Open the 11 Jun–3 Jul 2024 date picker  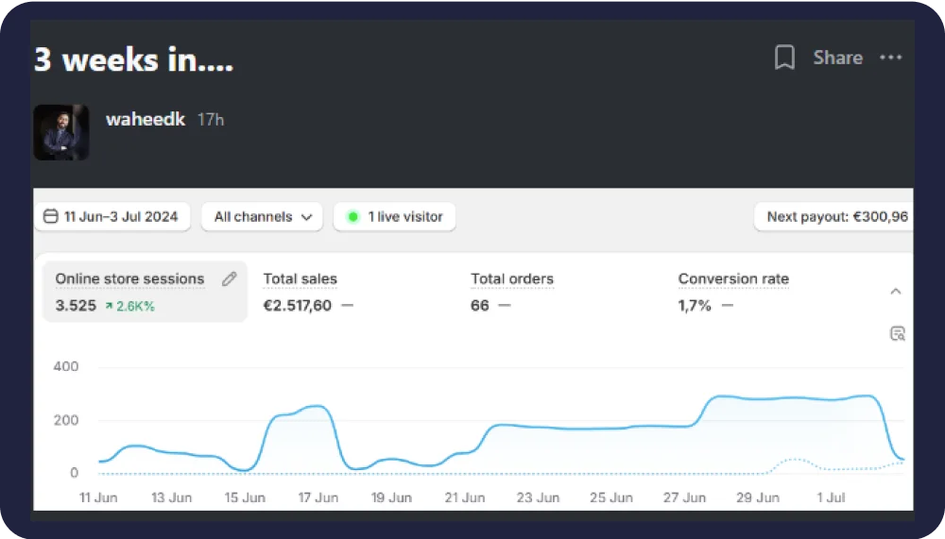point(113,216)
